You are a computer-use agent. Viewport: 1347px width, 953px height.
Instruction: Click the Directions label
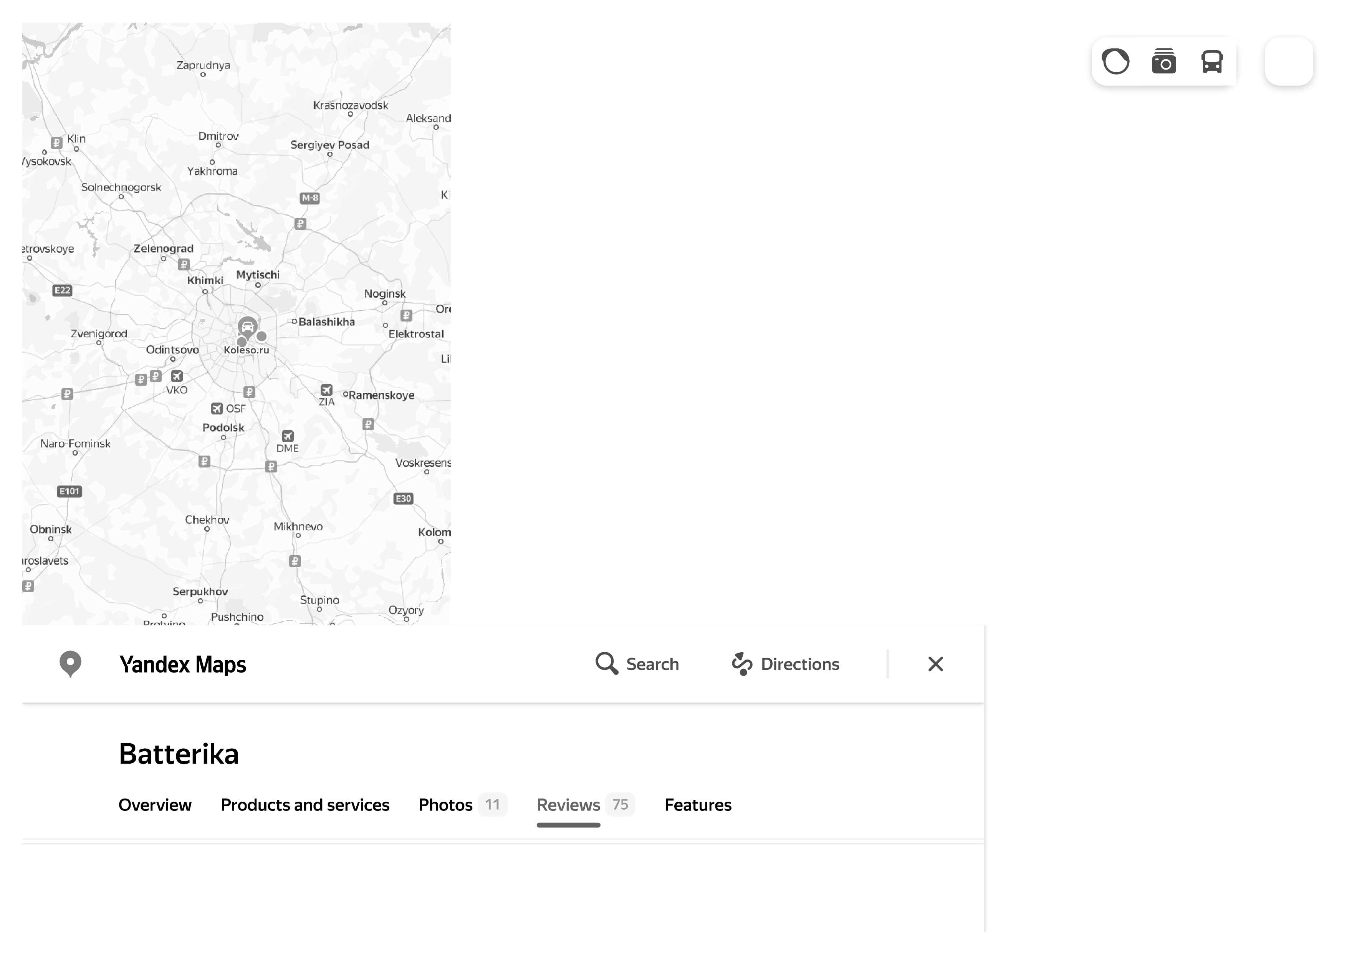tap(799, 664)
